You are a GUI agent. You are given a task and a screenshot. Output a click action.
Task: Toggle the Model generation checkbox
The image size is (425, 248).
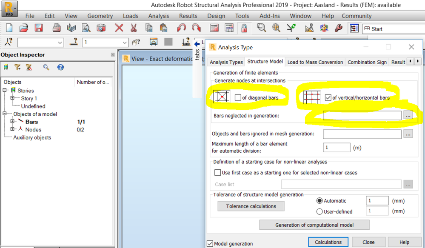coord(210,244)
